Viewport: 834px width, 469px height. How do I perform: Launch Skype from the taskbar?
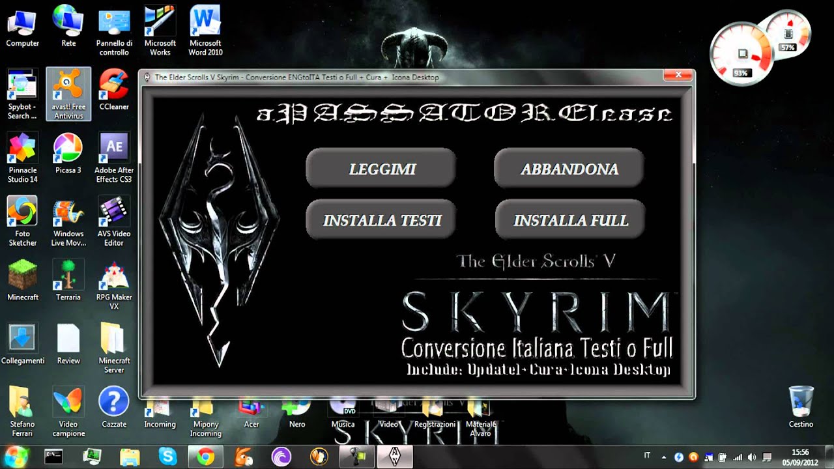[x=167, y=457]
